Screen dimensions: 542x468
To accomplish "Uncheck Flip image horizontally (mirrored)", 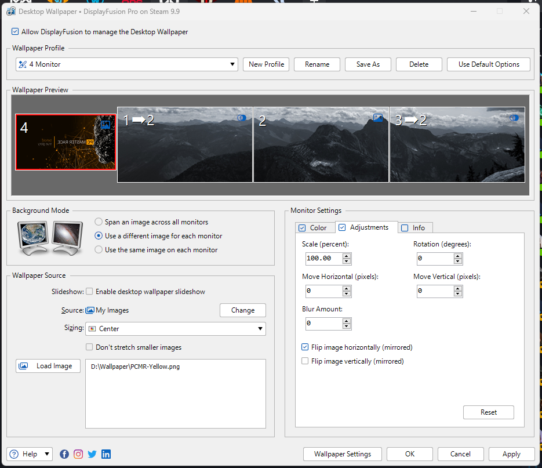I will pos(305,347).
